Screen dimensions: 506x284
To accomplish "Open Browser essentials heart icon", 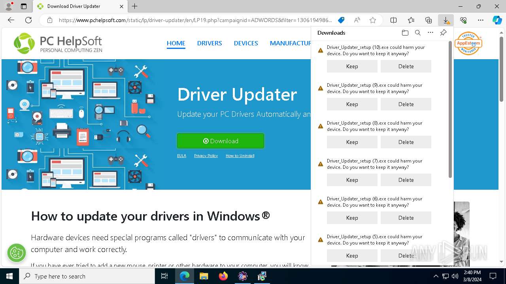I will click(463, 20).
